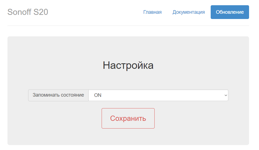Viewport: 259px width, 150px height.
Task: Go to the Главная page
Action: click(152, 12)
